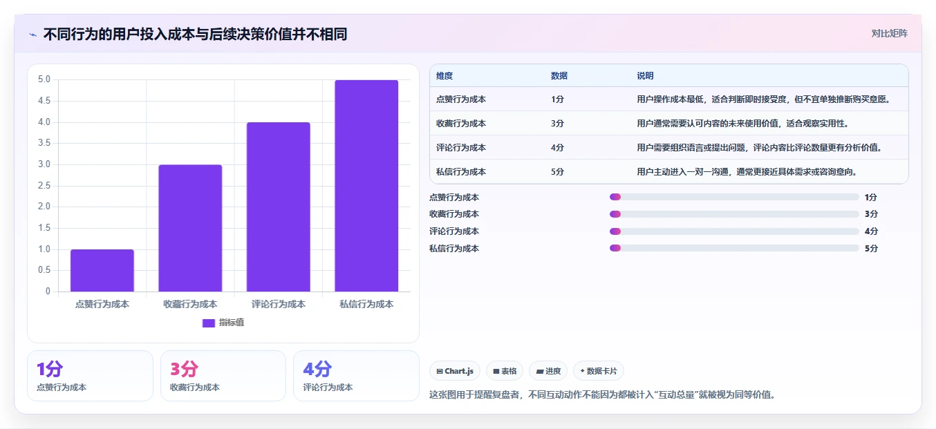
Task: Click the 5分 cell in the table
Action: tap(558, 172)
